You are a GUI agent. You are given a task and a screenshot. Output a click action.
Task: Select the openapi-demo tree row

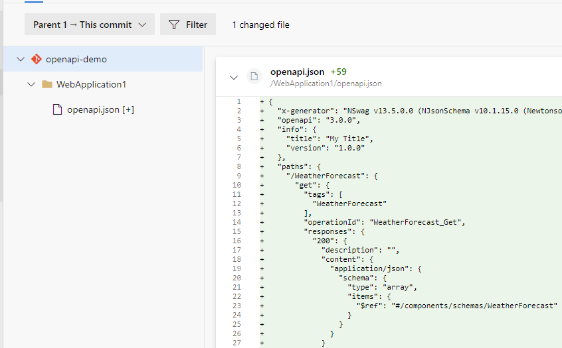pyautogui.click(x=103, y=59)
